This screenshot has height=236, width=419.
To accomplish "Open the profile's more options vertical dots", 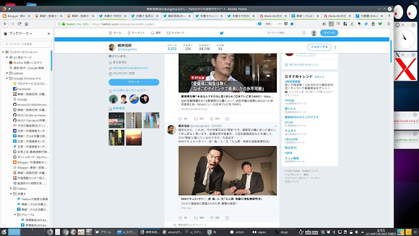I will pyautogui.click(x=335, y=47).
